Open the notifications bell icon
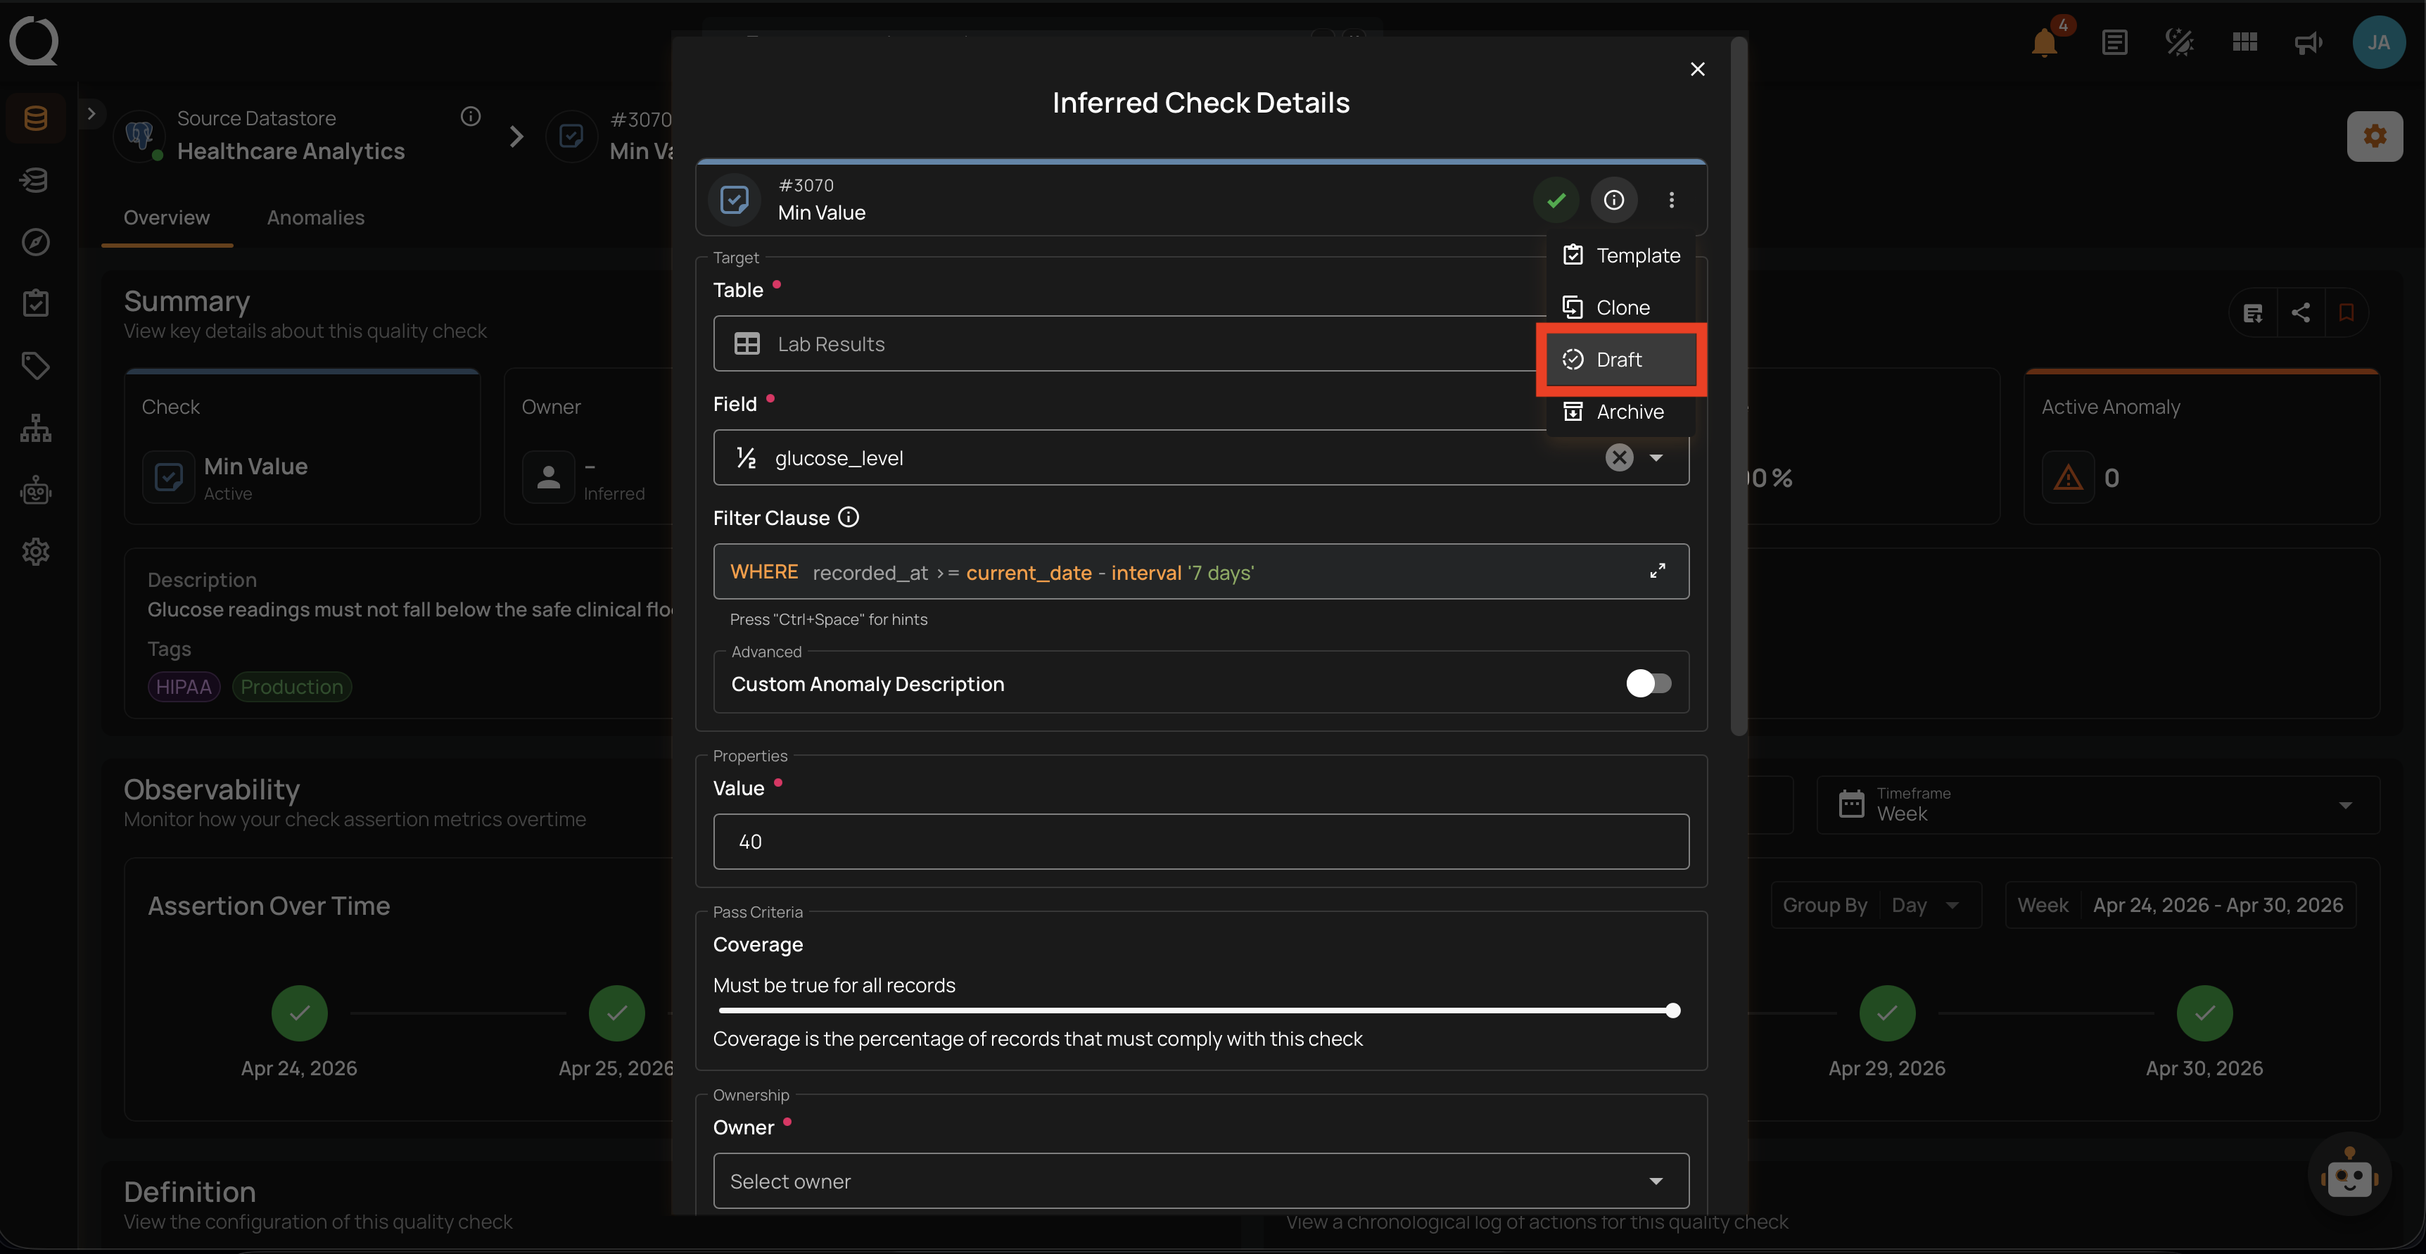 (2044, 42)
